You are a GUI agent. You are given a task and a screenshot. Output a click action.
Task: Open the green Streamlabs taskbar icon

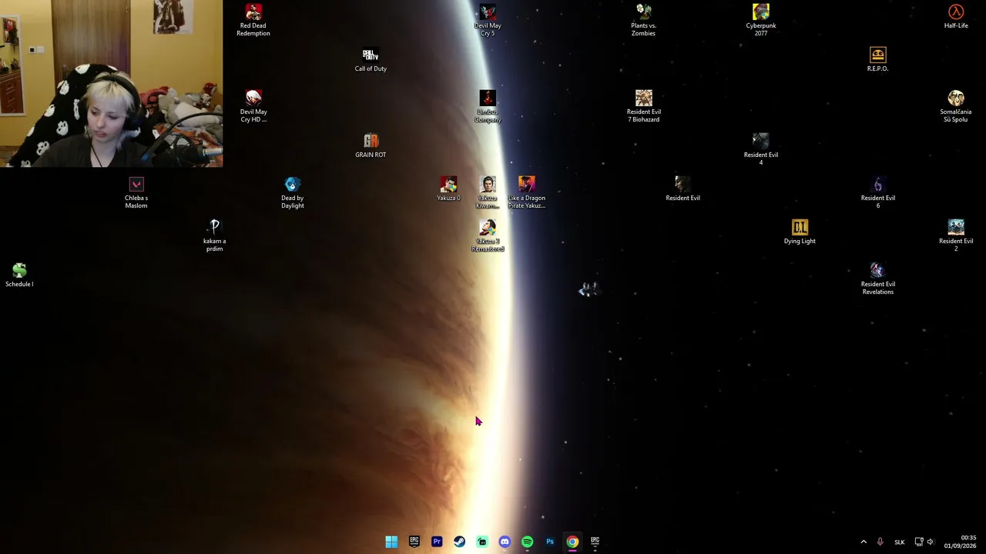(482, 542)
